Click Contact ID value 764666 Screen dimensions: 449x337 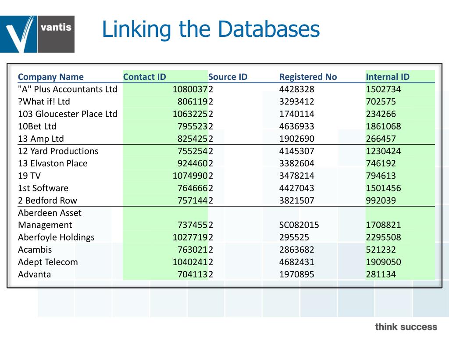pyautogui.click(x=192, y=188)
